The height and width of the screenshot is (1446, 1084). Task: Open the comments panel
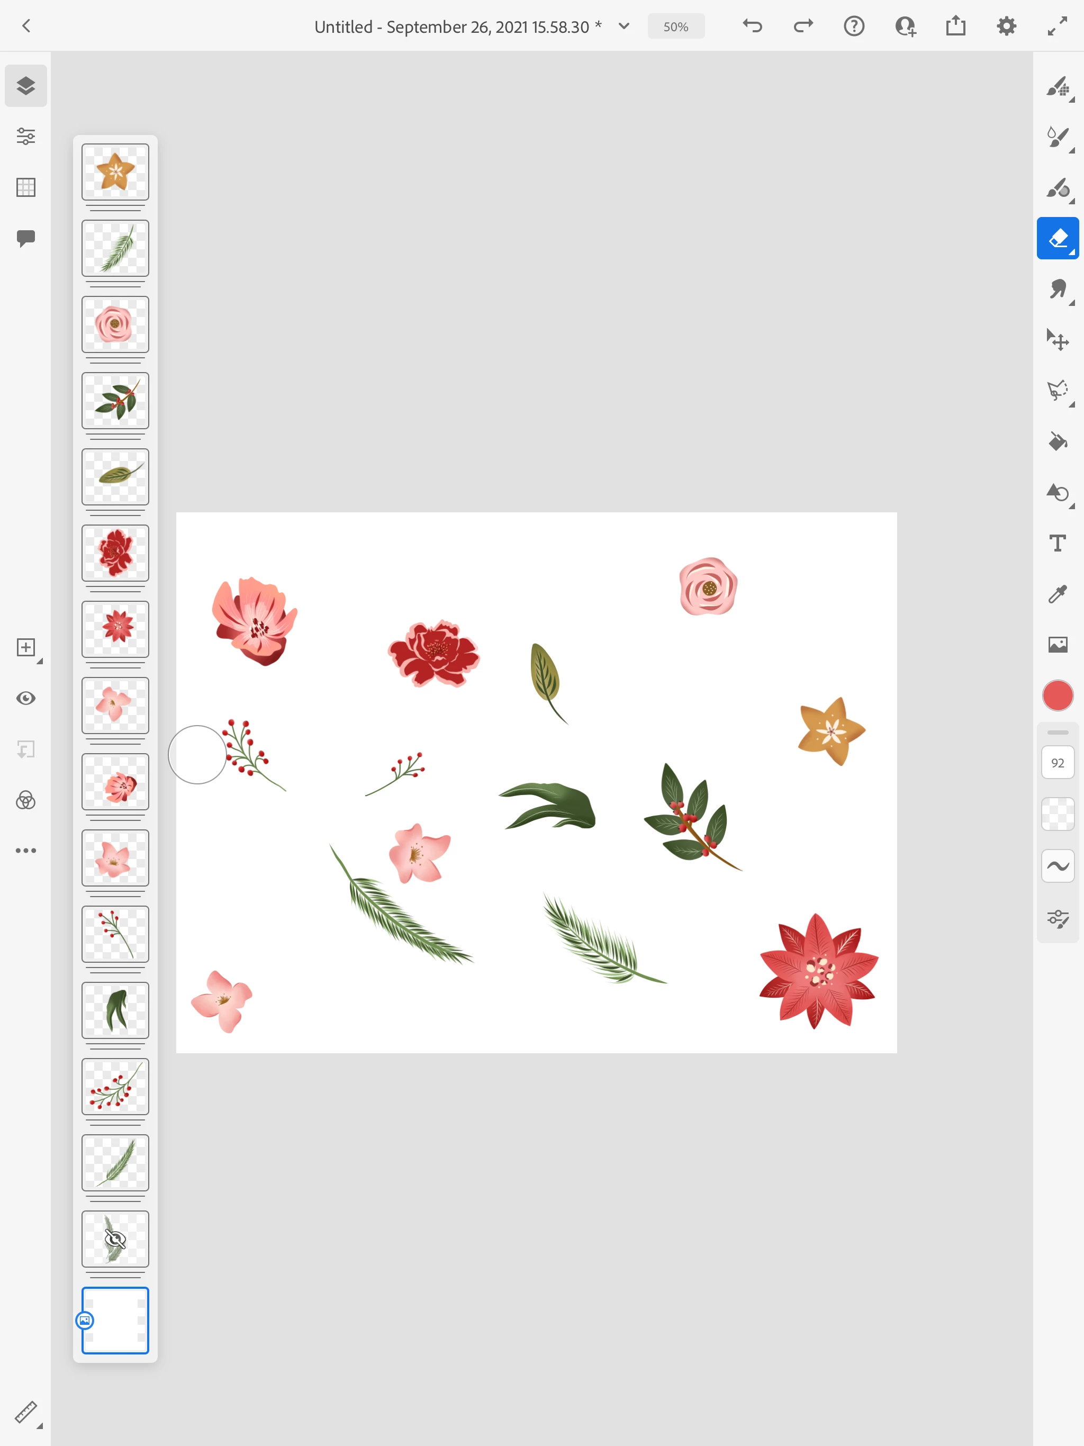[x=26, y=238]
